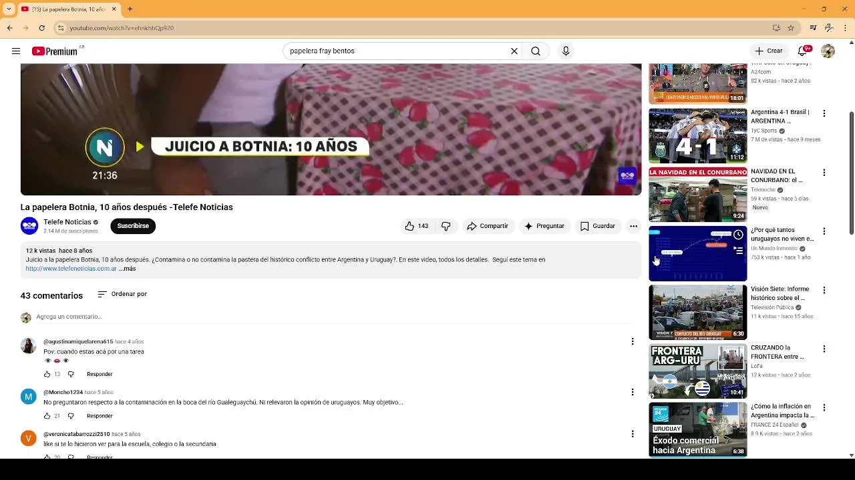This screenshot has width=855, height=480.
Task: Open Chrome three-dot menu
Action: 845,28
